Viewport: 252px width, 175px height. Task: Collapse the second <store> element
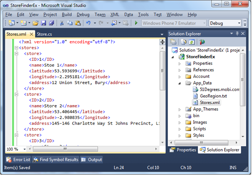click(x=16, y=94)
